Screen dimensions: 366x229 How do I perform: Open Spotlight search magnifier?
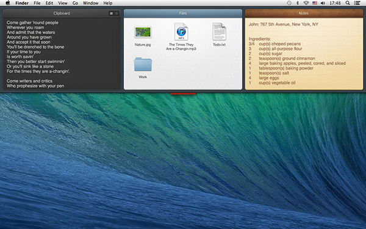pos(348,3)
